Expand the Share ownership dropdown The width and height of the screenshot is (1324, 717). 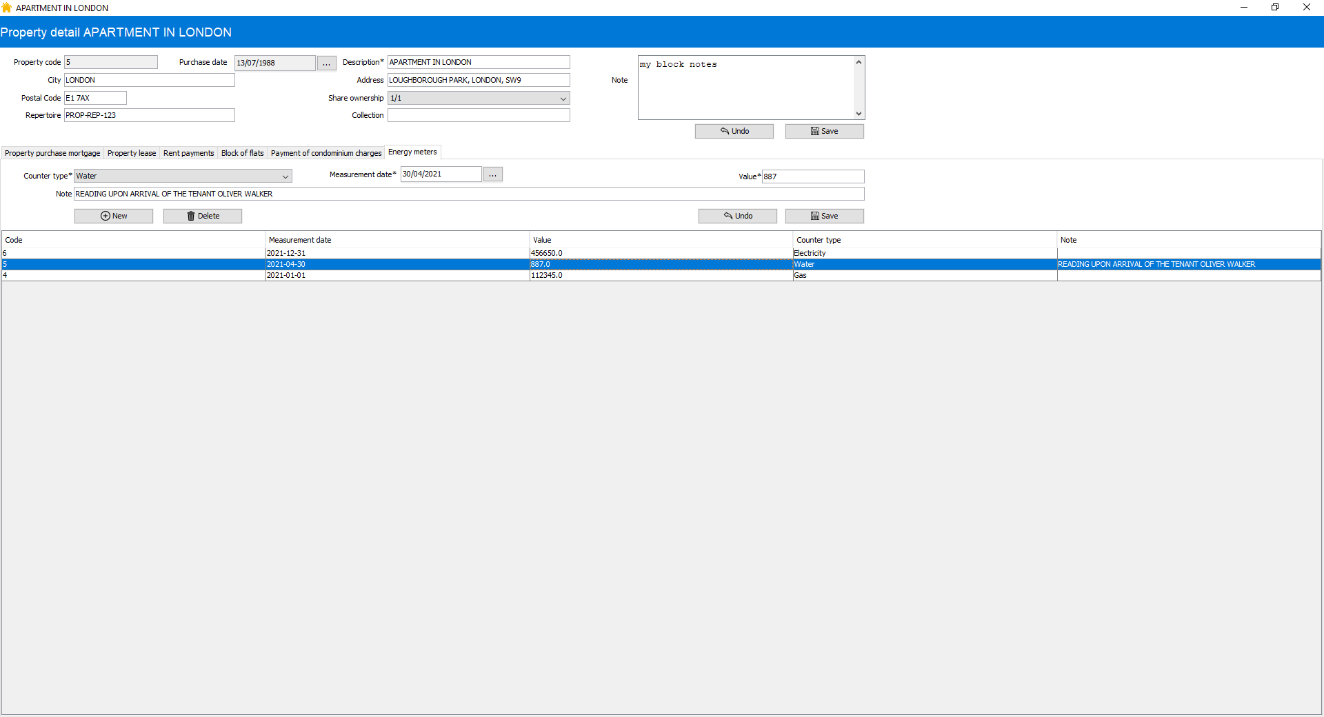(x=563, y=99)
